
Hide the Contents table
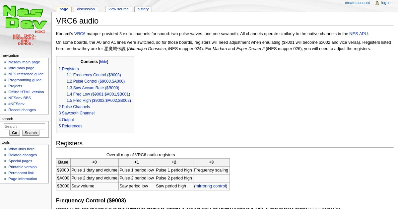(x=103, y=62)
